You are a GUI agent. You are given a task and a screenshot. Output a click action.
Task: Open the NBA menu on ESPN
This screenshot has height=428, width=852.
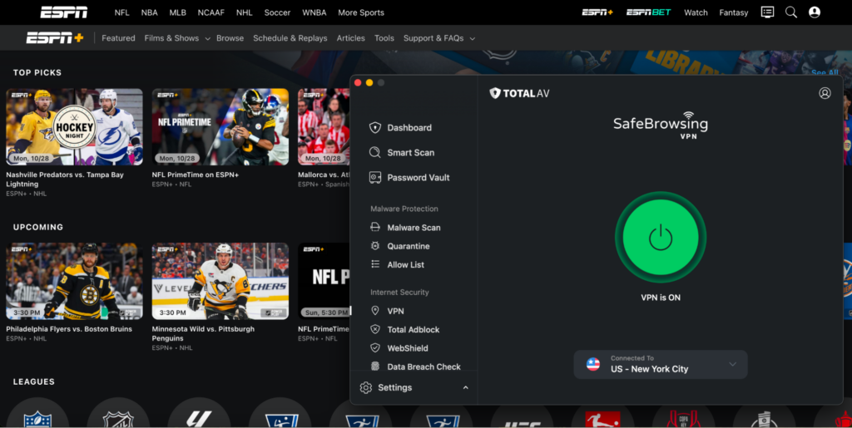point(150,12)
